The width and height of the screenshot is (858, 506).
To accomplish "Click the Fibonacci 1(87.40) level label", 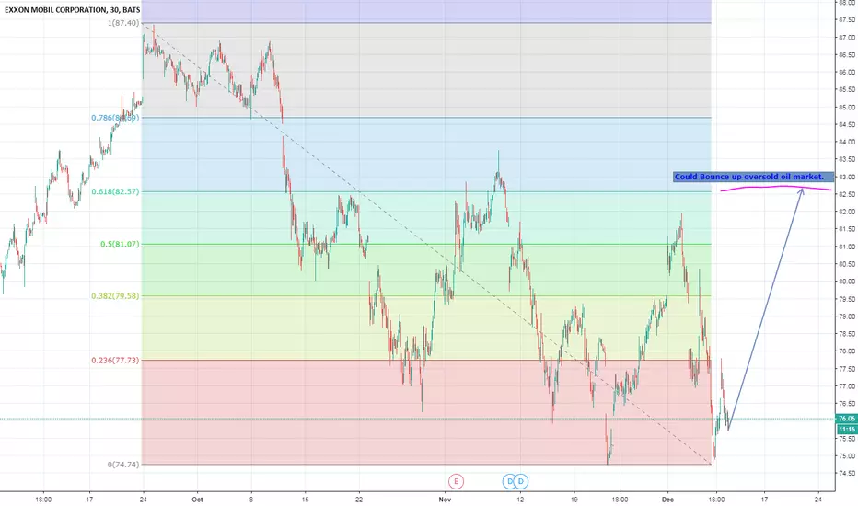I will [x=123, y=23].
